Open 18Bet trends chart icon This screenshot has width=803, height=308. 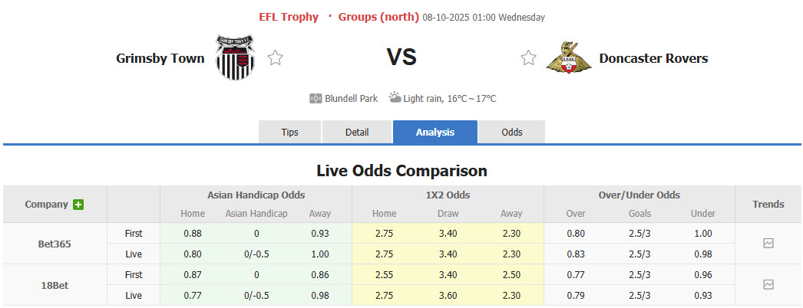pyautogui.click(x=768, y=285)
